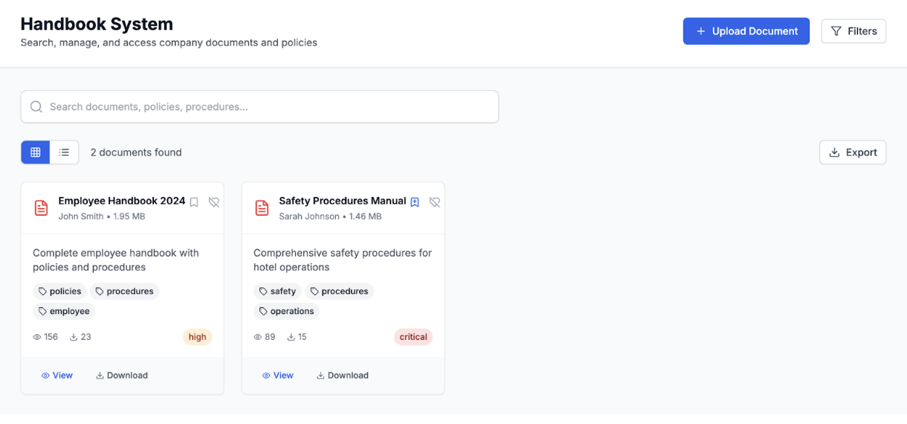
Task: Remove bookmark from Safety Procedures Manual
Action: click(415, 202)
